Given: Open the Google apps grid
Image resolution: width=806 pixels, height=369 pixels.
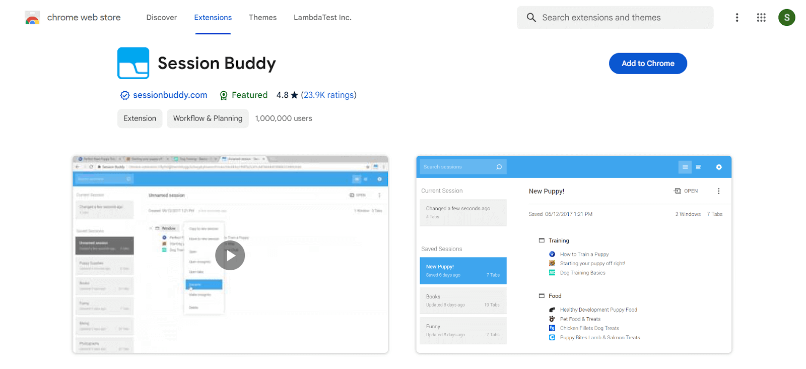Looking at the screenshot, I should [761, 18].
